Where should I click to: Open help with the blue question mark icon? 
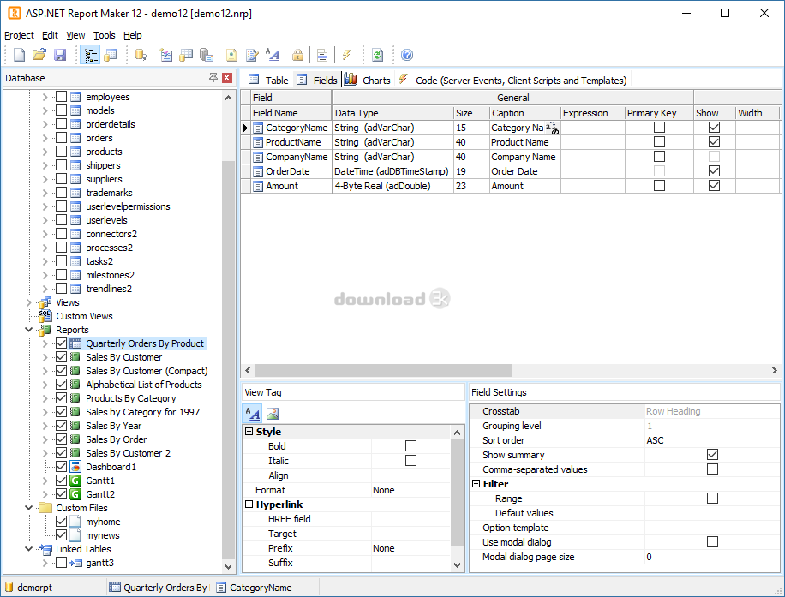(x=407, y=55)
